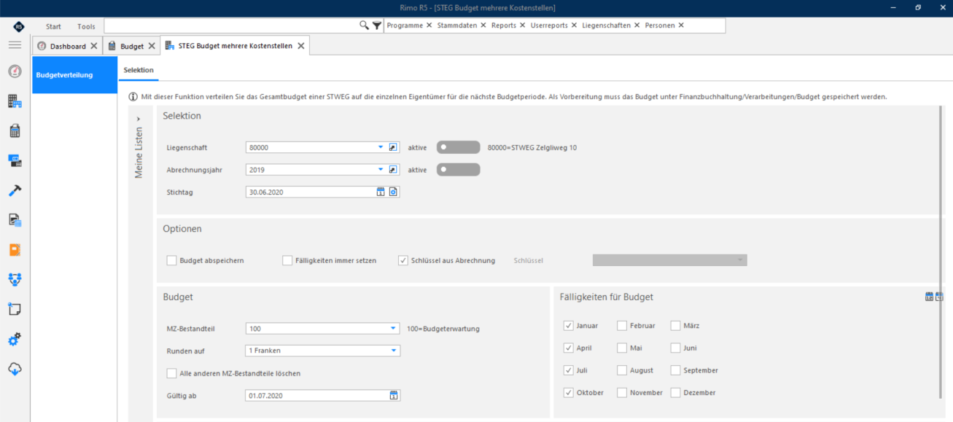Open the blue monitor icon in the sidebar
953x422 pixels.
pyautogui.click(x=15, y=160)
